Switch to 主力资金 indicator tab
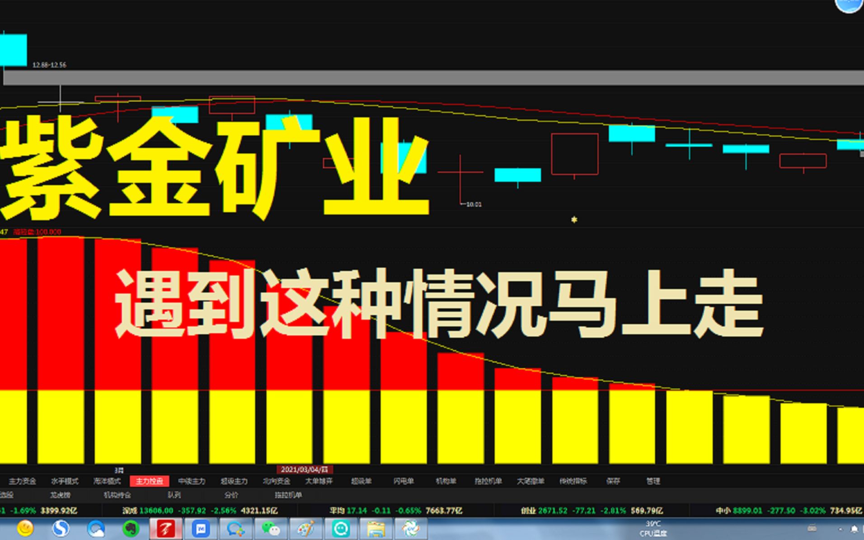This screenshot has width=864, height=540. pyautogui.click(x=22, y=481)
